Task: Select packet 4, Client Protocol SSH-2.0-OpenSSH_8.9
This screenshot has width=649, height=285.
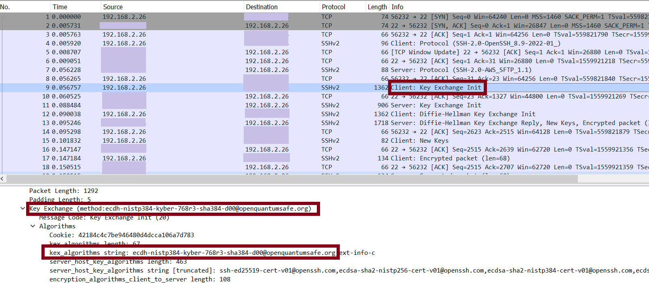Action: coord(324,43)
